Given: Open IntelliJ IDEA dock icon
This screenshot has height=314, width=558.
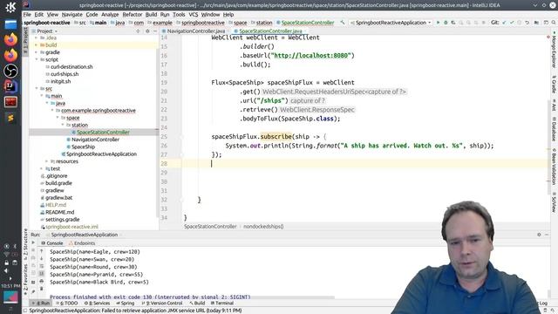Looking at the screenshot, I should (x=10, y=86).
